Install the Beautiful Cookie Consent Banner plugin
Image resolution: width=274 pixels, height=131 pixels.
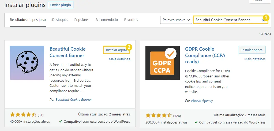117,50
